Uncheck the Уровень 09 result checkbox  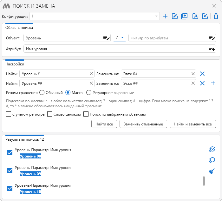(10, 171)
